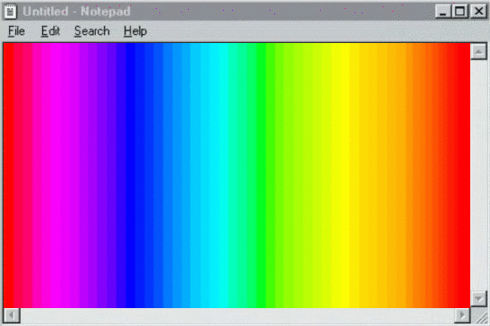Click the vertical scrollbar track
This screenshot has height=326, width=490.
pos(478,175)
